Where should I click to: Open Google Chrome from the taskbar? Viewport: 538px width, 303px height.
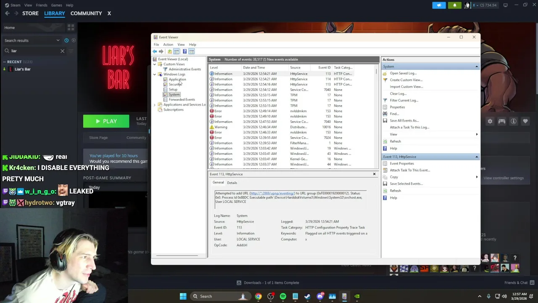click(258, 296)
